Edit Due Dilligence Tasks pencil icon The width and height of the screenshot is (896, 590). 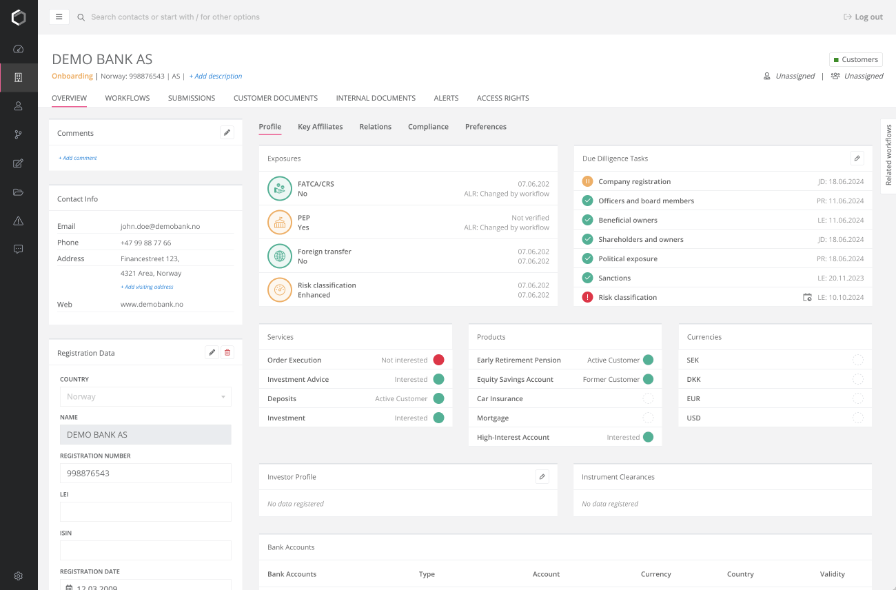[x=857, y=158]
